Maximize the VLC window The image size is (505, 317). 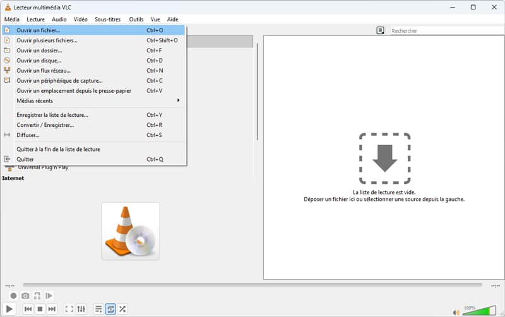[473, 7]
